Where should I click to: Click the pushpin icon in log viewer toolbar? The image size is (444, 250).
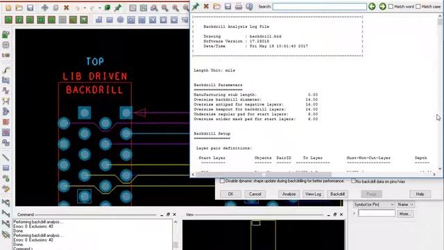[x=196, y=6]
